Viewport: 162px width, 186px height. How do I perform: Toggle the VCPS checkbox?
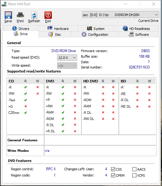coord(134,175)
